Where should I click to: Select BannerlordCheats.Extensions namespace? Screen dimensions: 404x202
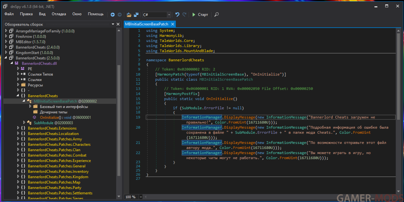[x=52, y=128]
